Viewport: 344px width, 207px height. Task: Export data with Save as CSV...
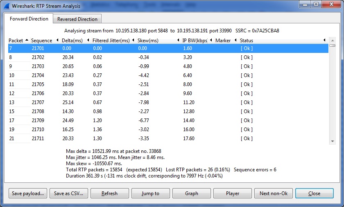(x=68, y=193)
